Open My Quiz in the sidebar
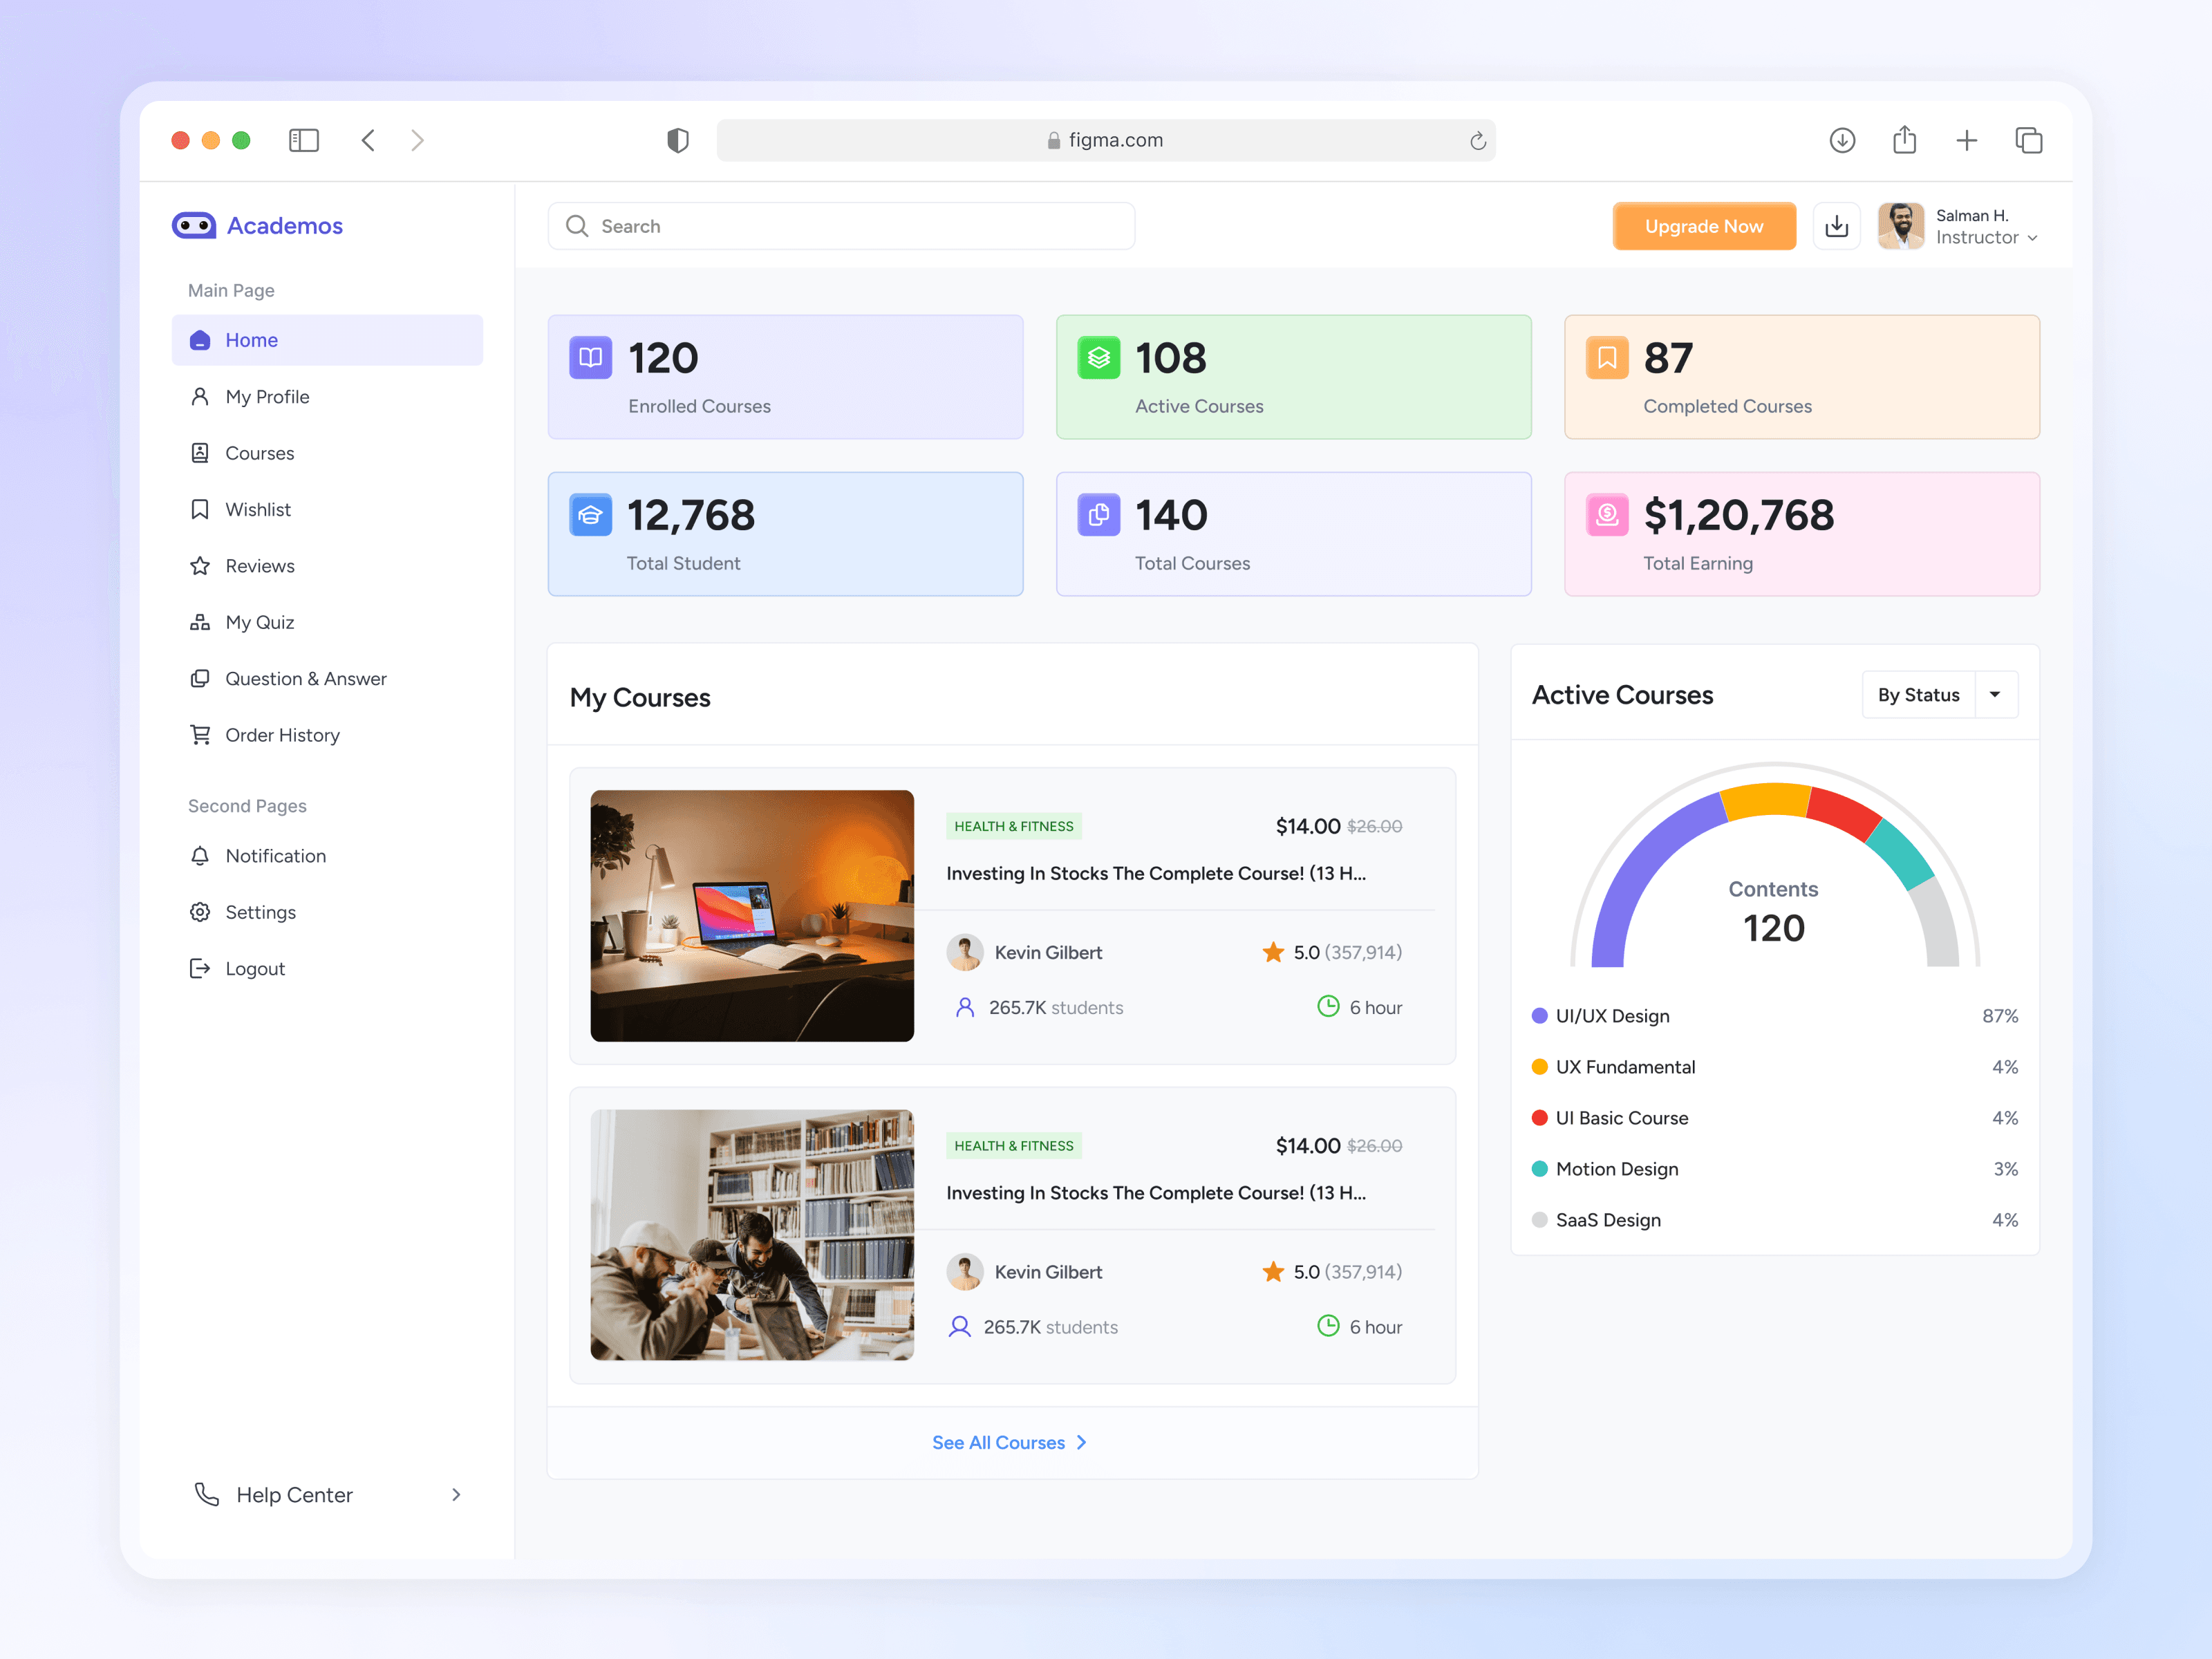This screenshot has width=2212, height=1659. pos(259,622)
